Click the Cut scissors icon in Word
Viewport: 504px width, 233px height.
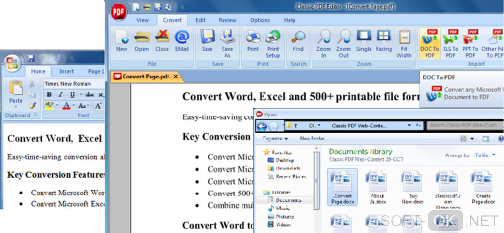pyautogui.click(x=32, y=84)
